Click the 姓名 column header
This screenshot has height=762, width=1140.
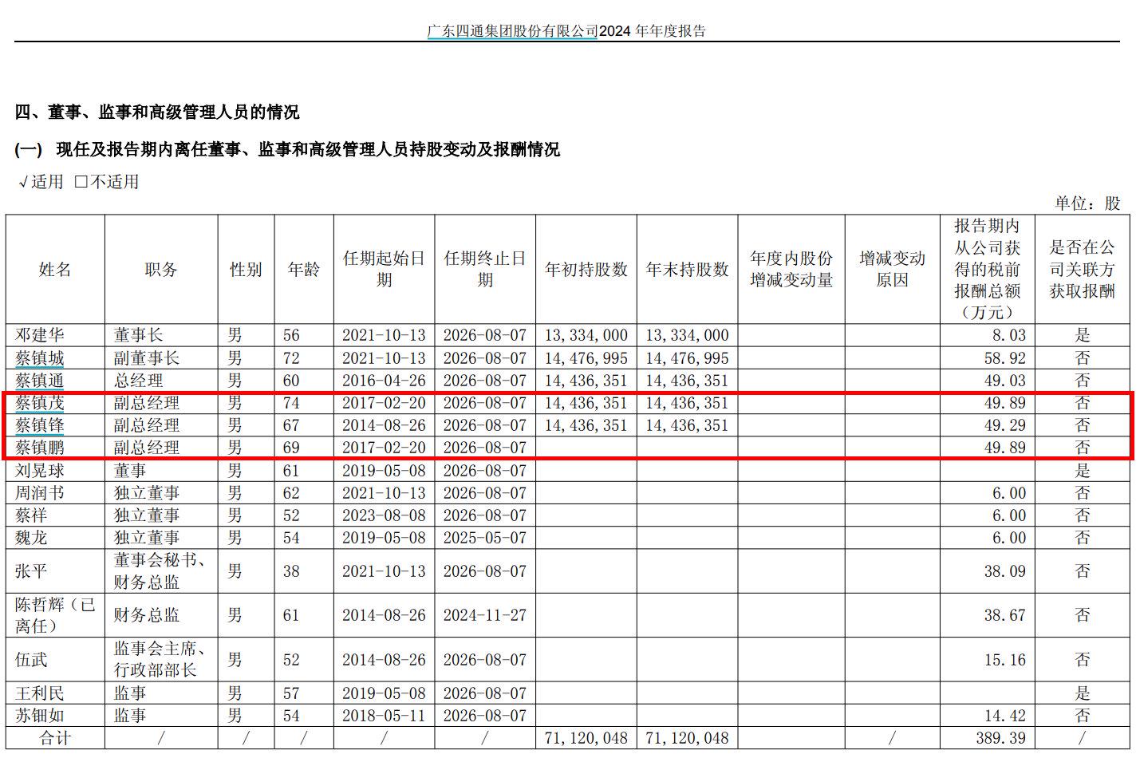coord(55,270)
